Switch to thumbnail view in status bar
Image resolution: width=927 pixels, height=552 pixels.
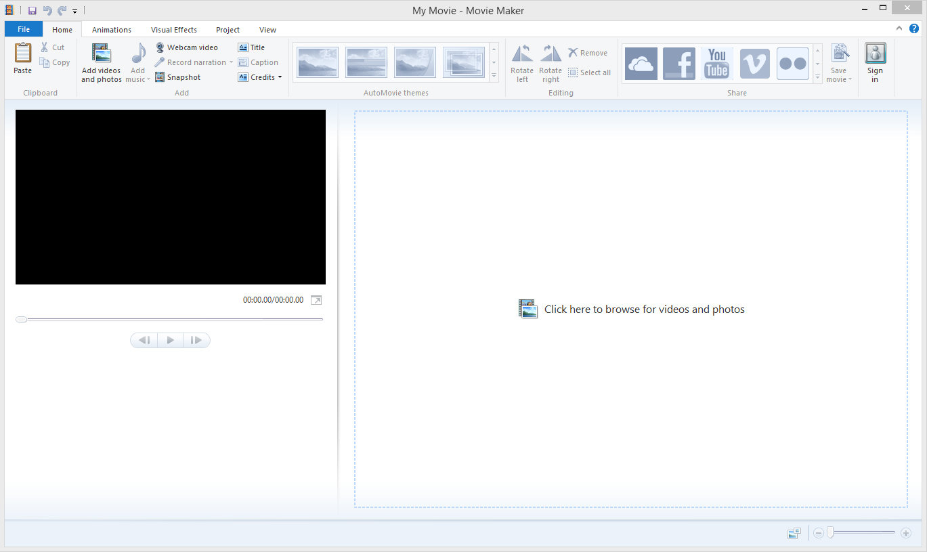coord(794,533)
